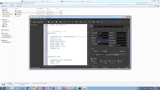Open the Tool menu in editor

tap(41, 19)
